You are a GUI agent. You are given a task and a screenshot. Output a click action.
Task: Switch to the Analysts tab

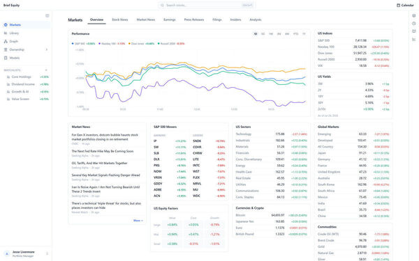click(x=256, y=19)
